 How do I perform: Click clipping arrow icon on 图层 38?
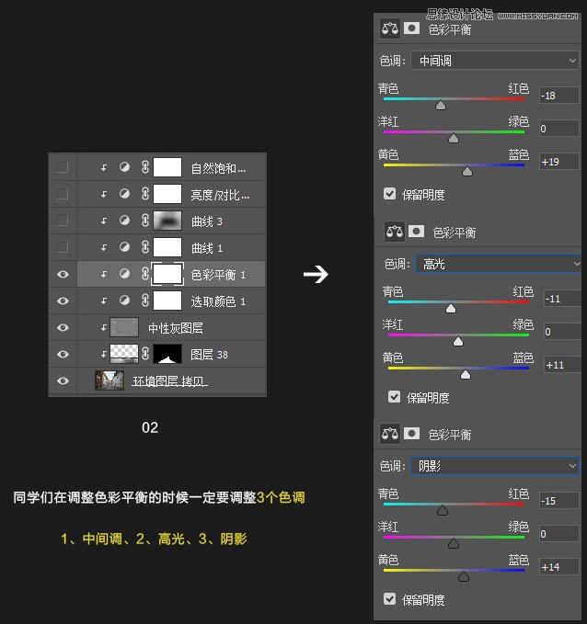[x=104, y=354]
